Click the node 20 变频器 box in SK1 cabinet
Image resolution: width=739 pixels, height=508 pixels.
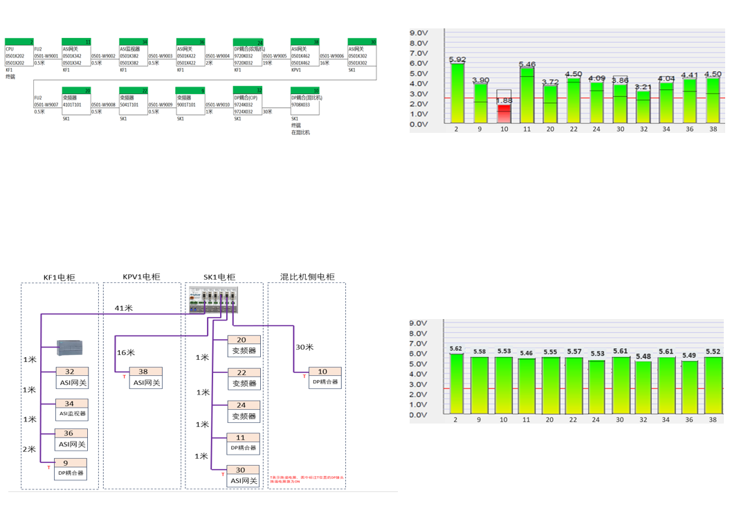click(x=244, y=345)
